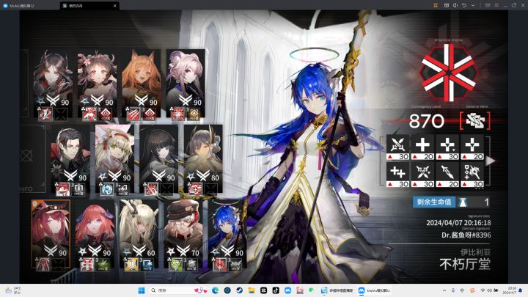Show hidden system tray icons
This screenshot has height=297, width=528.
(444, 290)
